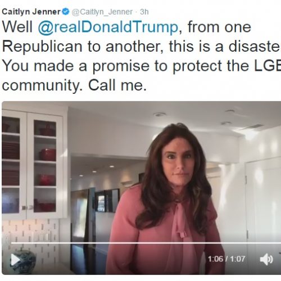Seek along the video progress bar
This screenshot has height=281, width=281.
[x=146, y=243]
